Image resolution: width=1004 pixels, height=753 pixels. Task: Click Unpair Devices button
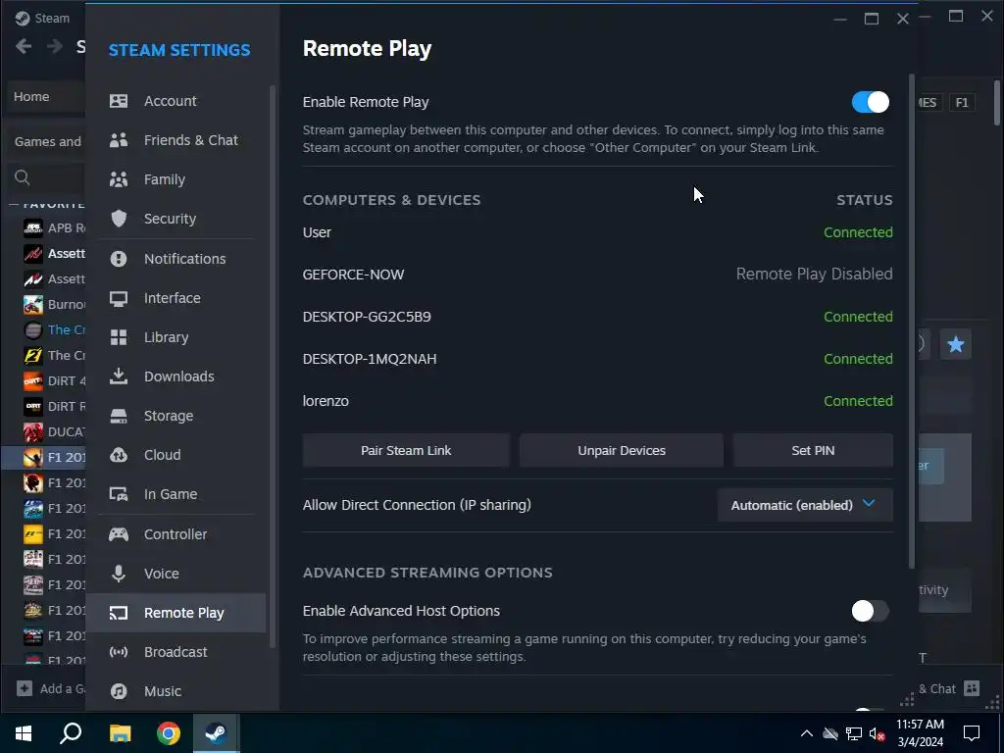(x=621, y=450)
